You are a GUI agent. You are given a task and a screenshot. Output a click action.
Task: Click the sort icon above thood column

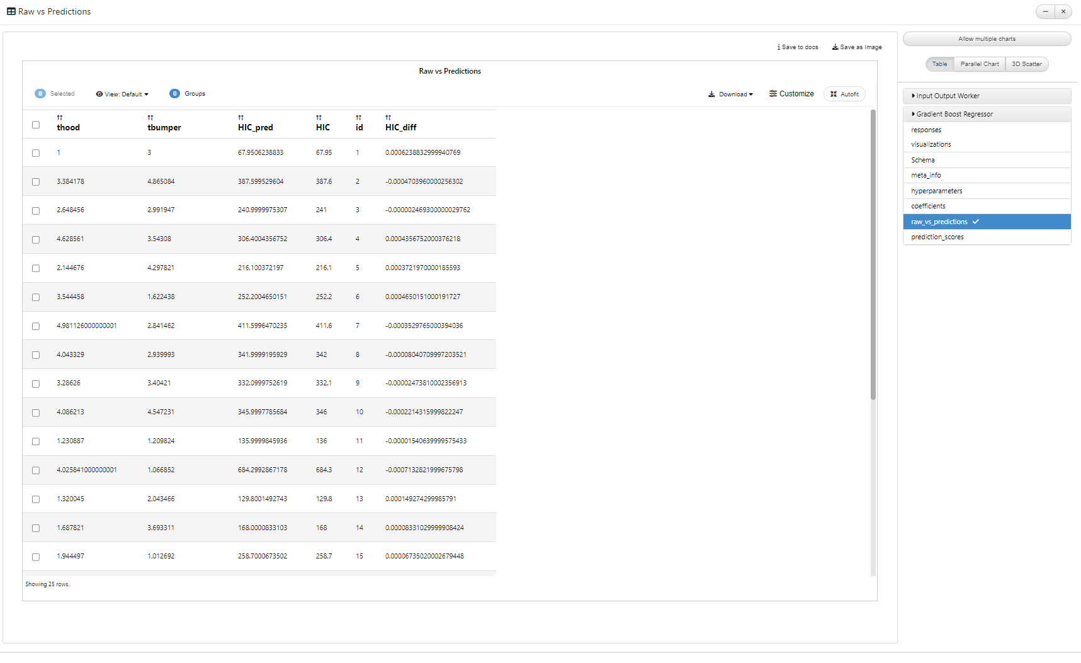(x=60, y=118)
